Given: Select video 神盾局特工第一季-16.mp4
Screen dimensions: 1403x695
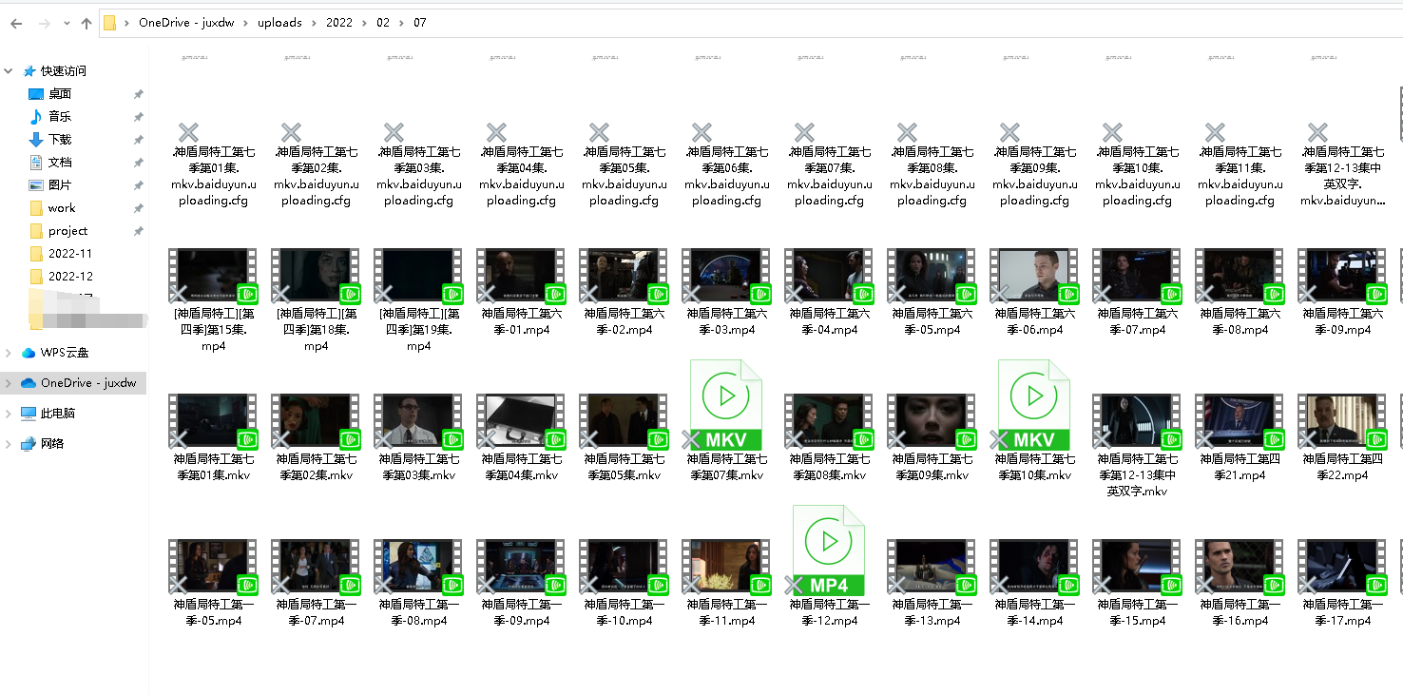Looking at the screenshot, I should coord(1239,583).
